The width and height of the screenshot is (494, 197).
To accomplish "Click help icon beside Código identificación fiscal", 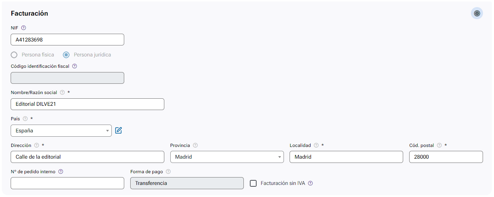I will pos(75,66).
